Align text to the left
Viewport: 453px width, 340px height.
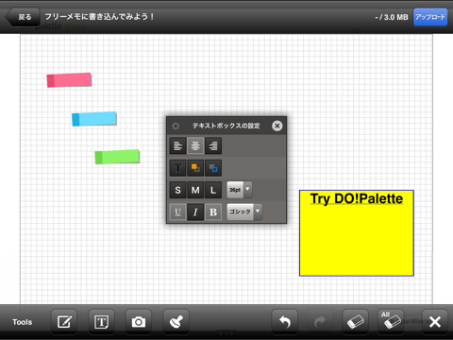coord(177,145)
